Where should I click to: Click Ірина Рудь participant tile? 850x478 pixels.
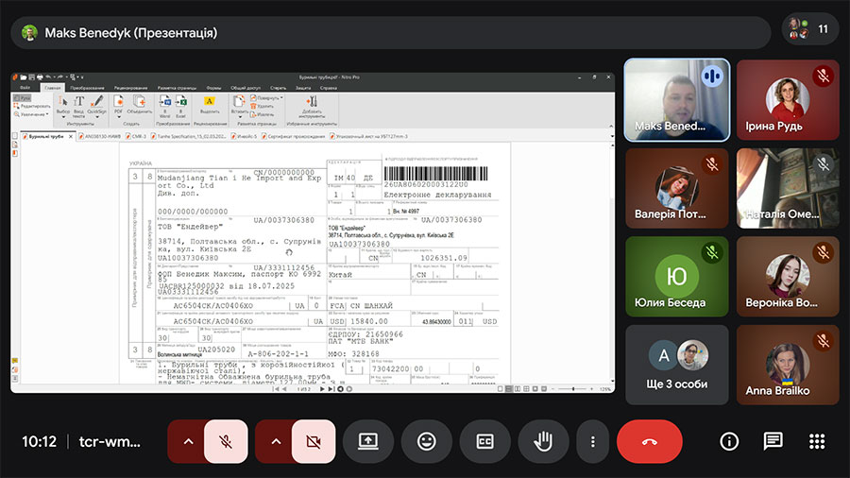(x=788, y=99)
